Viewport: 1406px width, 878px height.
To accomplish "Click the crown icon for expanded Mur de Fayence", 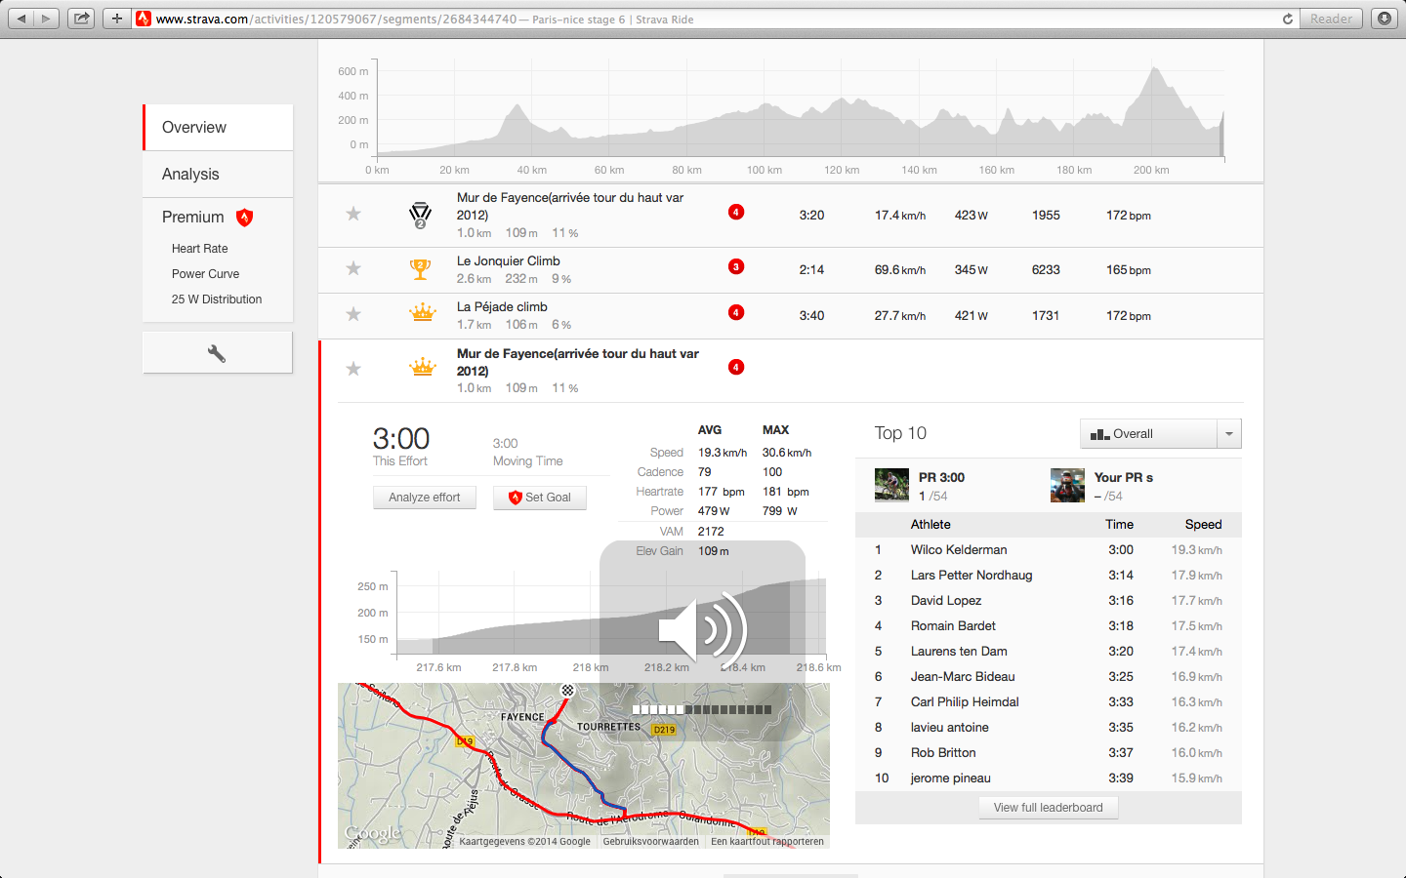I will (422, 368).
